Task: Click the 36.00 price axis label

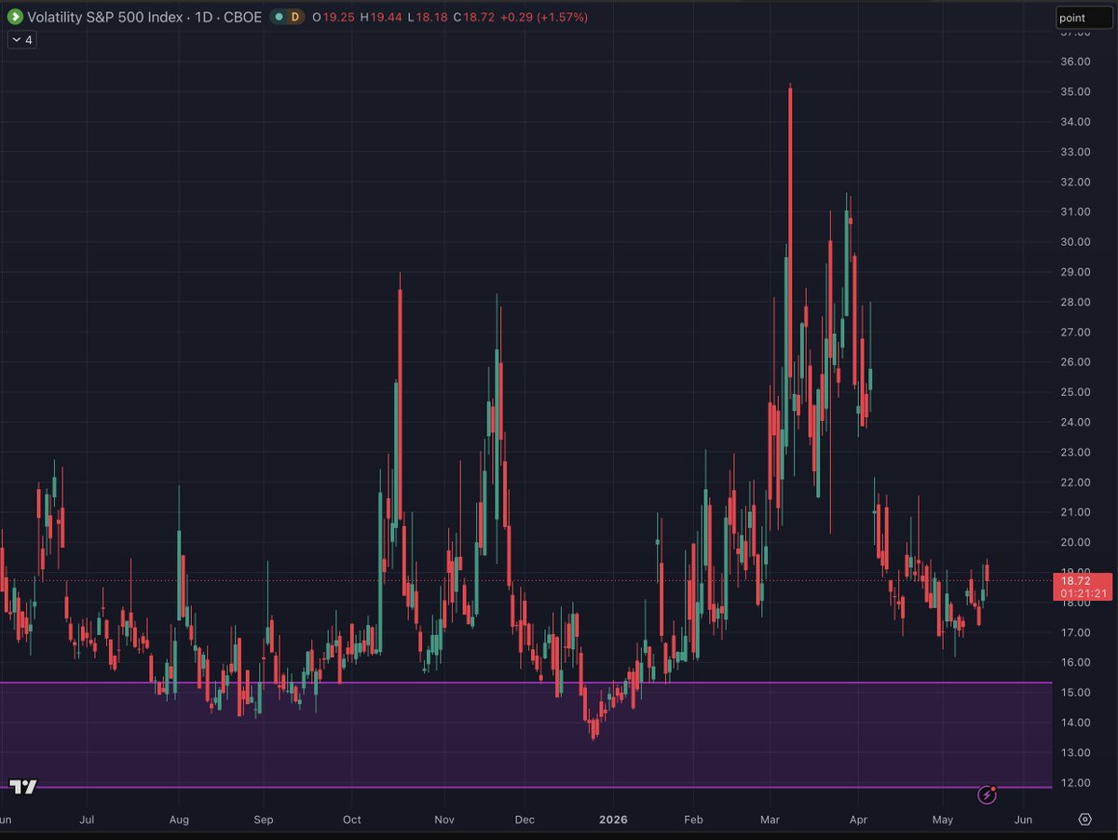Action: pos(1075,61)
